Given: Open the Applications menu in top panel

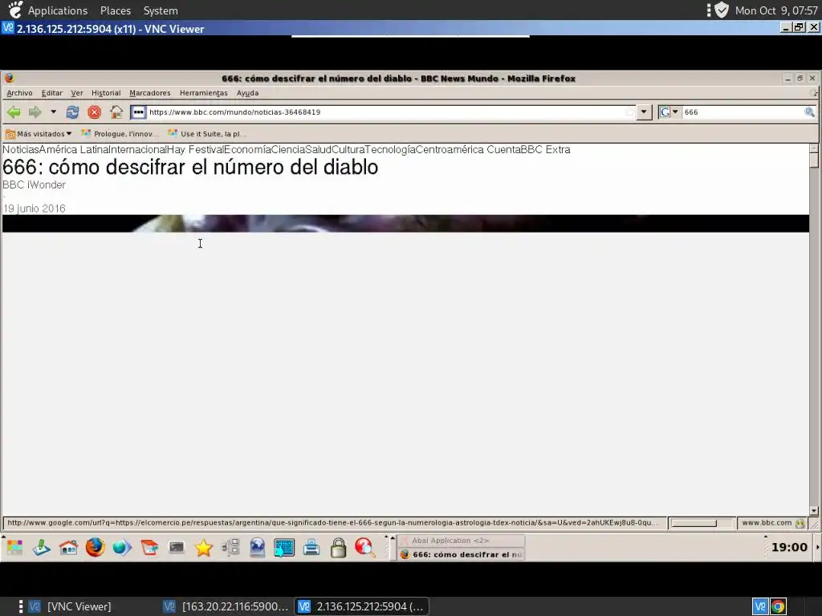Looking at the screenshot, I should click(x=58, y=10).
